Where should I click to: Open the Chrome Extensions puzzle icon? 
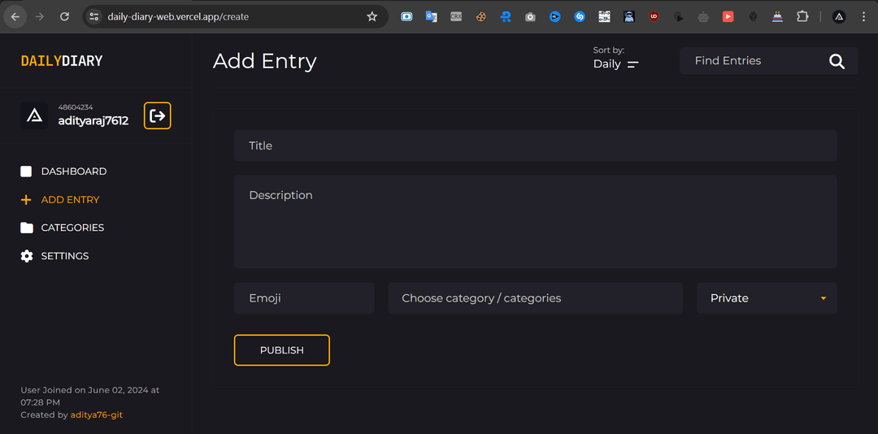click(x=802, y=16)
